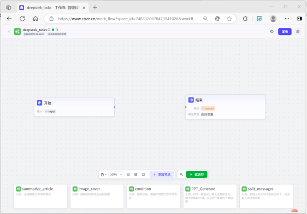Click 返回变量 in the end node
The height and width of the screenshot is (214, 307).
[207, 114]
